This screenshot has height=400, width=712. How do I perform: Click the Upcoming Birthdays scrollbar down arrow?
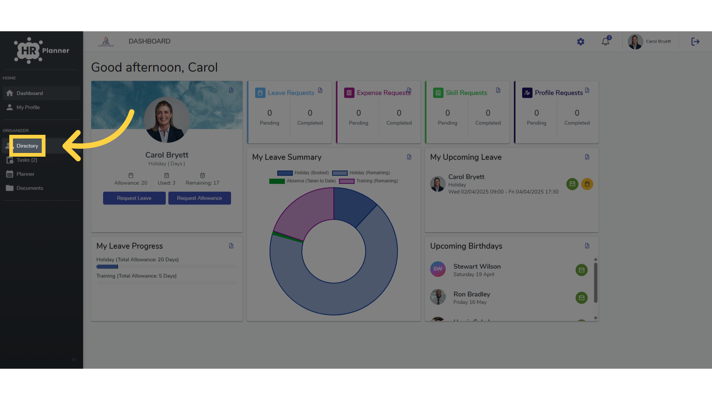596,318
